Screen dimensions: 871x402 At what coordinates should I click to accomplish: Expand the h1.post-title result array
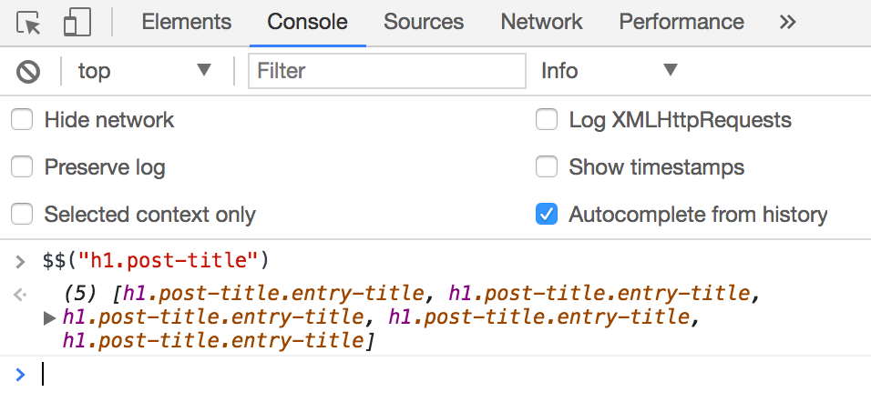click(x=49, y=317)
